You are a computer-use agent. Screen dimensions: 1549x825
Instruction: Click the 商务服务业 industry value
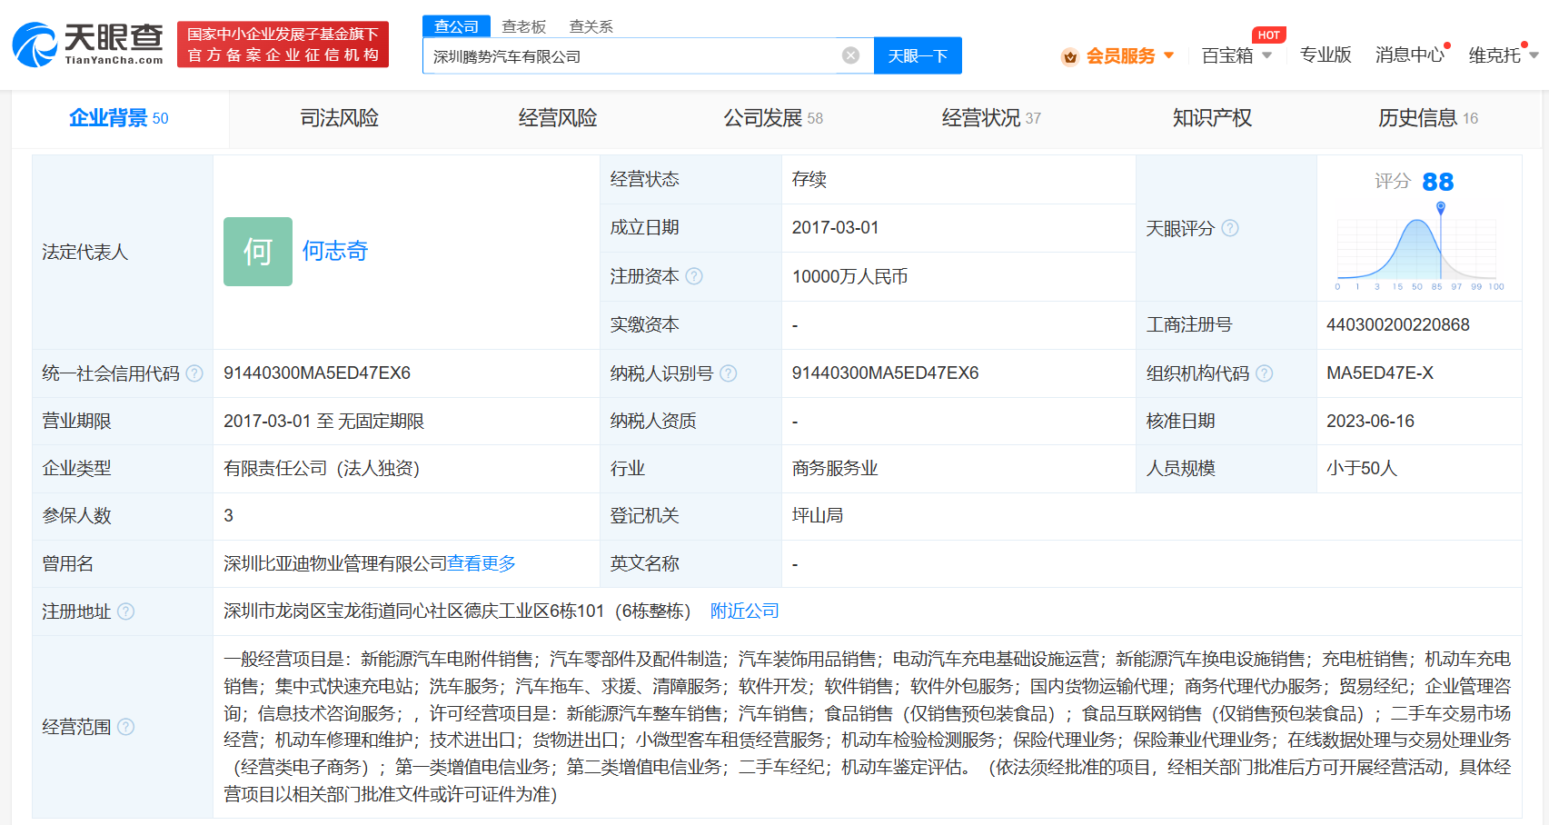(x=835, y=469)
